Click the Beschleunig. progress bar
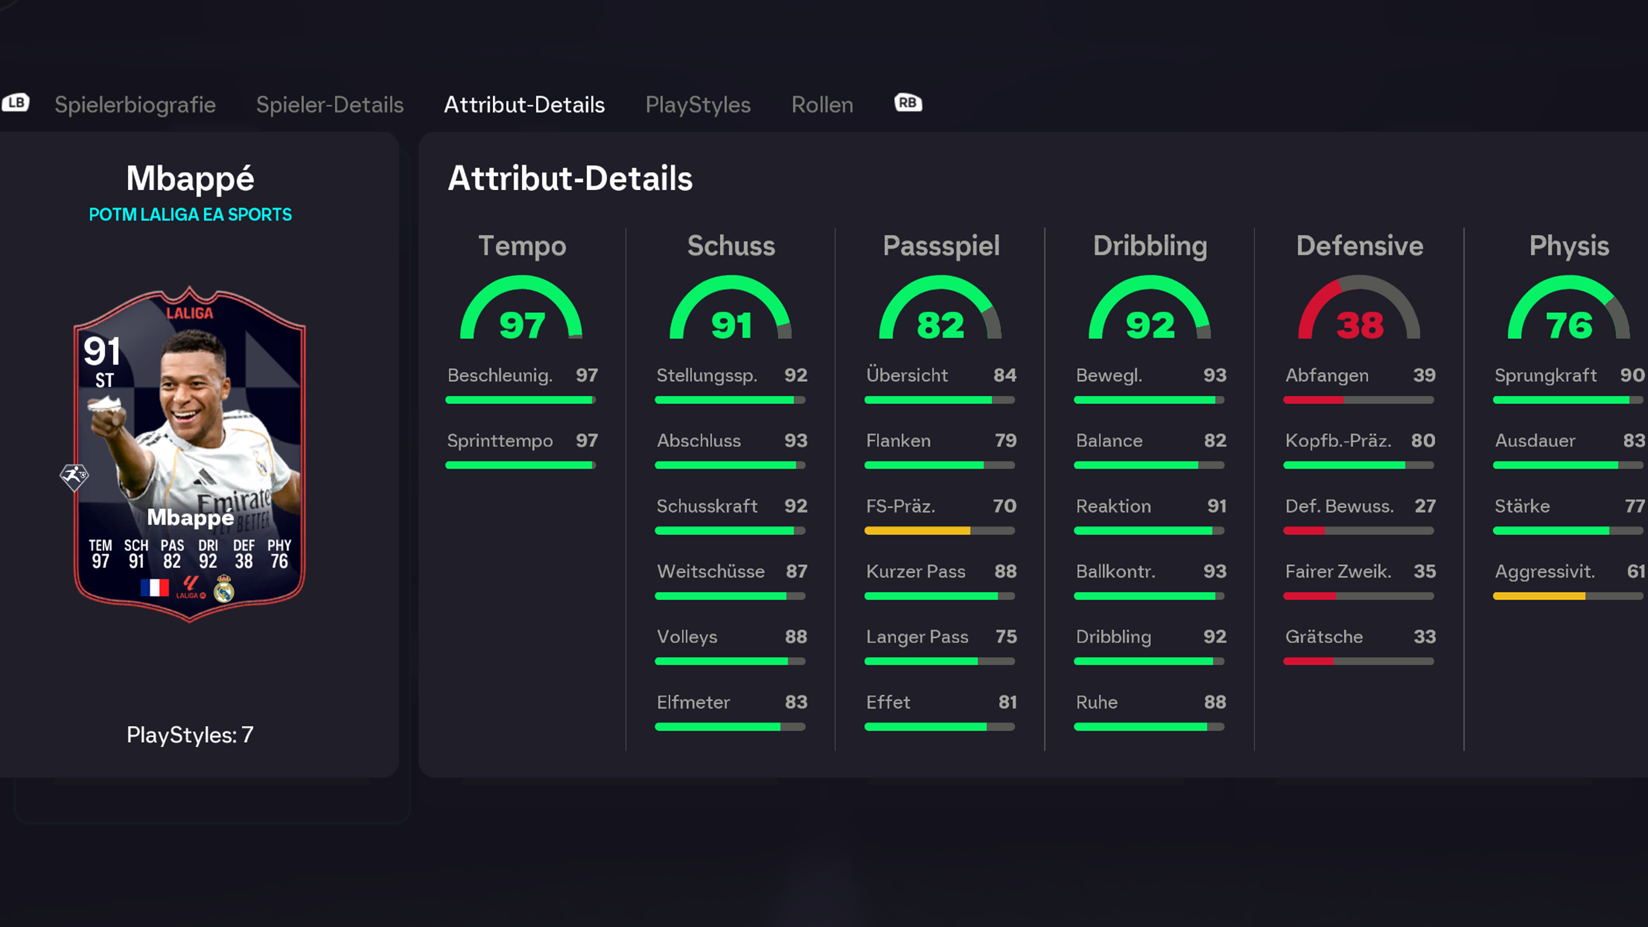Screen dimensions: 1648x927 pyautogui.click(x=520, y=400)
